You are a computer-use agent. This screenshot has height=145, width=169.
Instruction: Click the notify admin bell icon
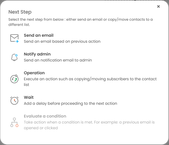point(14,57)
